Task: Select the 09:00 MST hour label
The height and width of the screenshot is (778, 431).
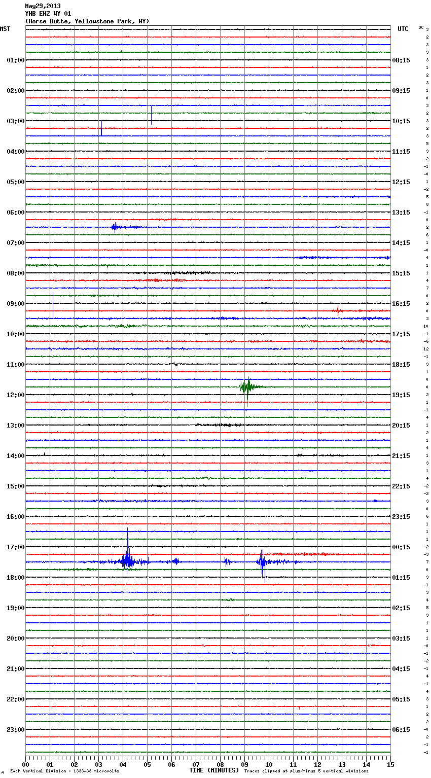Action: pyautogui.click(x=16, y=304)
